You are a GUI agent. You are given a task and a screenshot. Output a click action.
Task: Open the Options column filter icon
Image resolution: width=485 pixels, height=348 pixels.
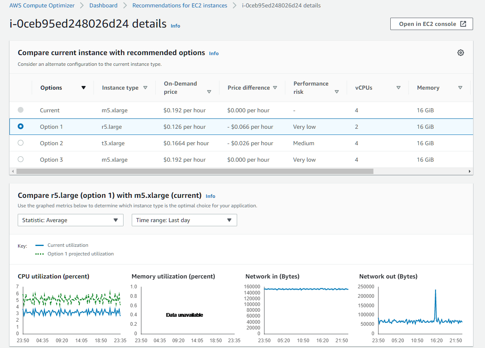point(84,88)
